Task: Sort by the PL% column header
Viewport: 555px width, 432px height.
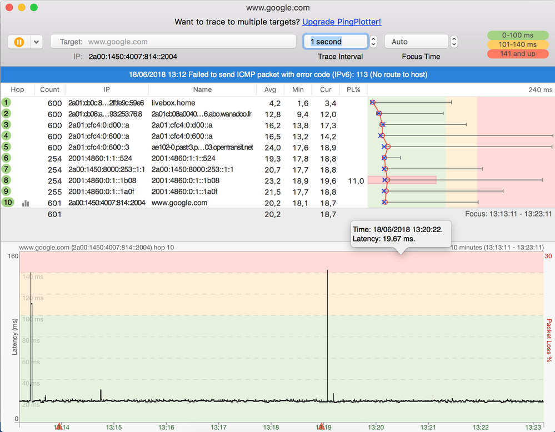Action: point(353,89)
